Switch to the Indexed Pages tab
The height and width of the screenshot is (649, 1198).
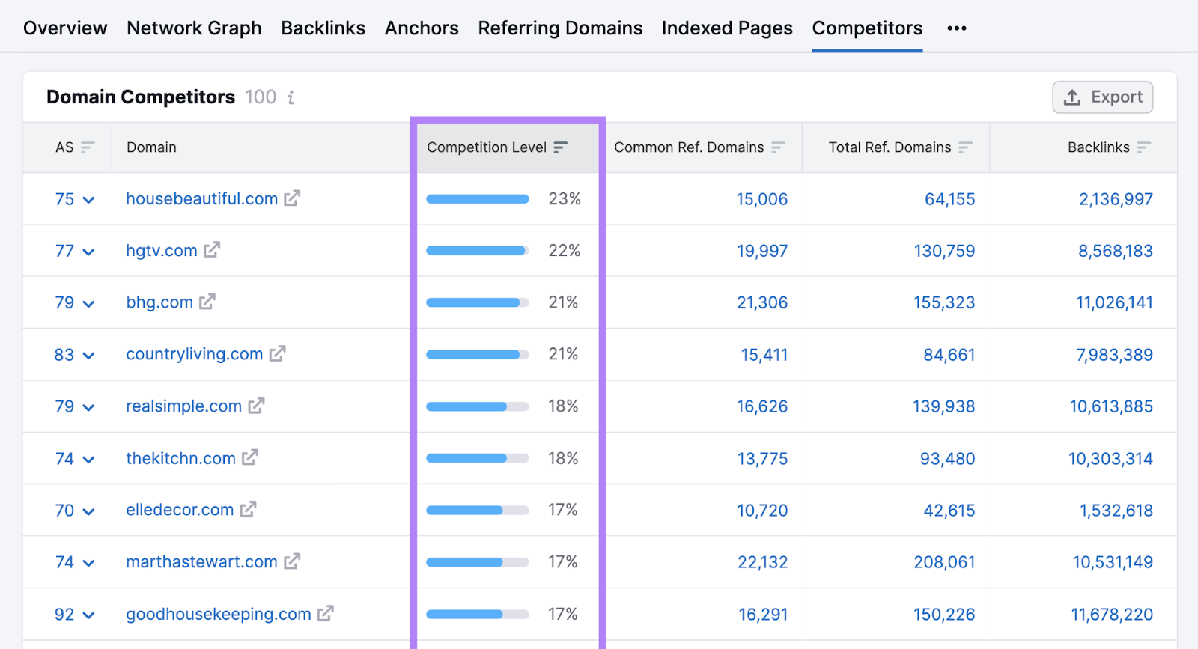click(727, 28)
